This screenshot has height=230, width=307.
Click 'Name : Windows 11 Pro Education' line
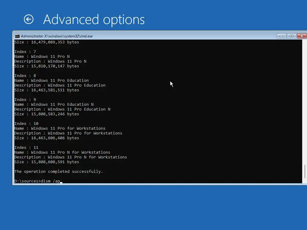52,80
